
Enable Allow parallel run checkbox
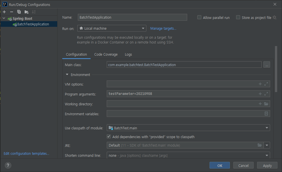(199, 18)
